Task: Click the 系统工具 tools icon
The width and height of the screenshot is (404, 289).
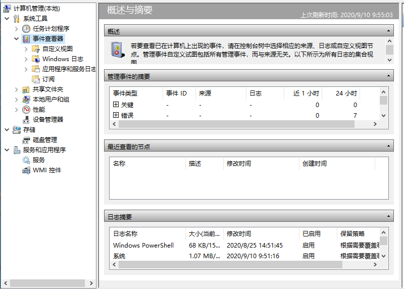Action: tap(17, 19)
